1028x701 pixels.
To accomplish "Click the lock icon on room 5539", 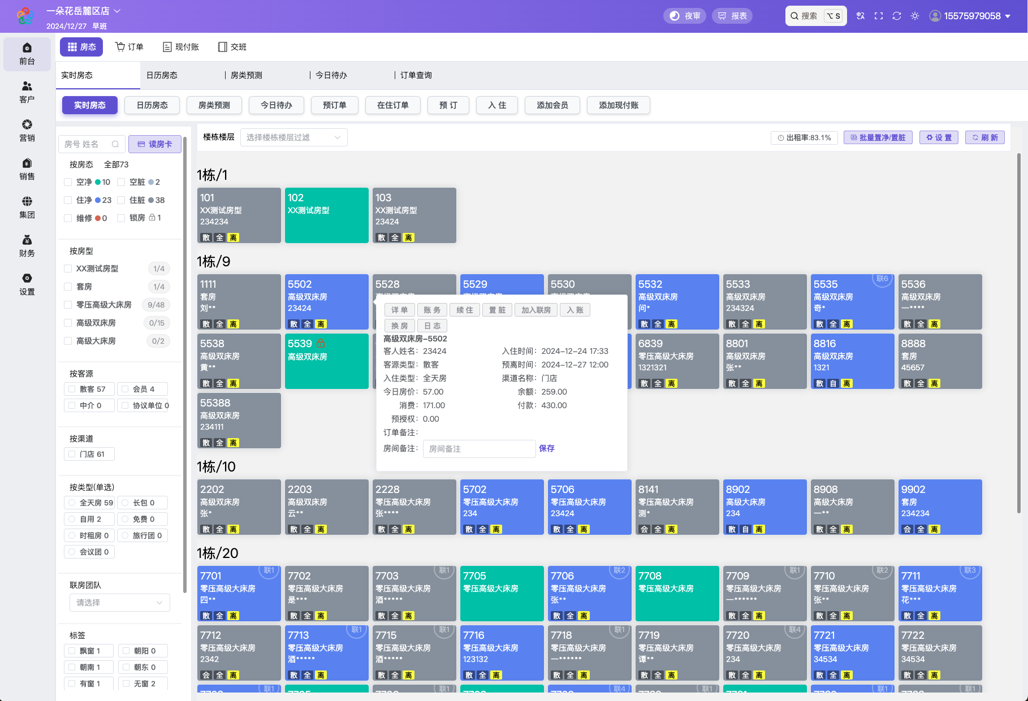I will (x=321, y=344).
